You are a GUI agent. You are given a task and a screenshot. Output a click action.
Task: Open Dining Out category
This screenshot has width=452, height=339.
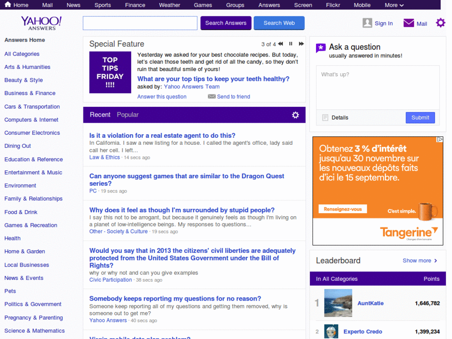(x=18, y=146)
